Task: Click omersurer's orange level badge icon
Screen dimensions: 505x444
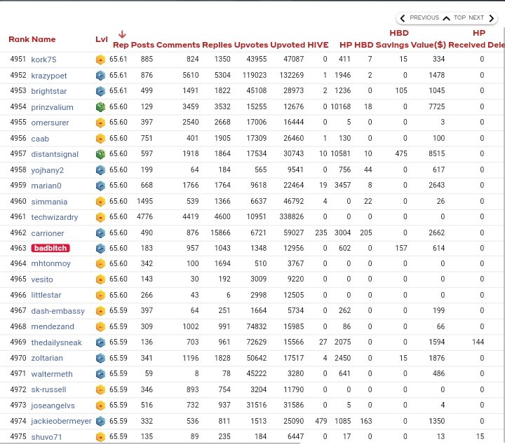Action: coord(100,123)
